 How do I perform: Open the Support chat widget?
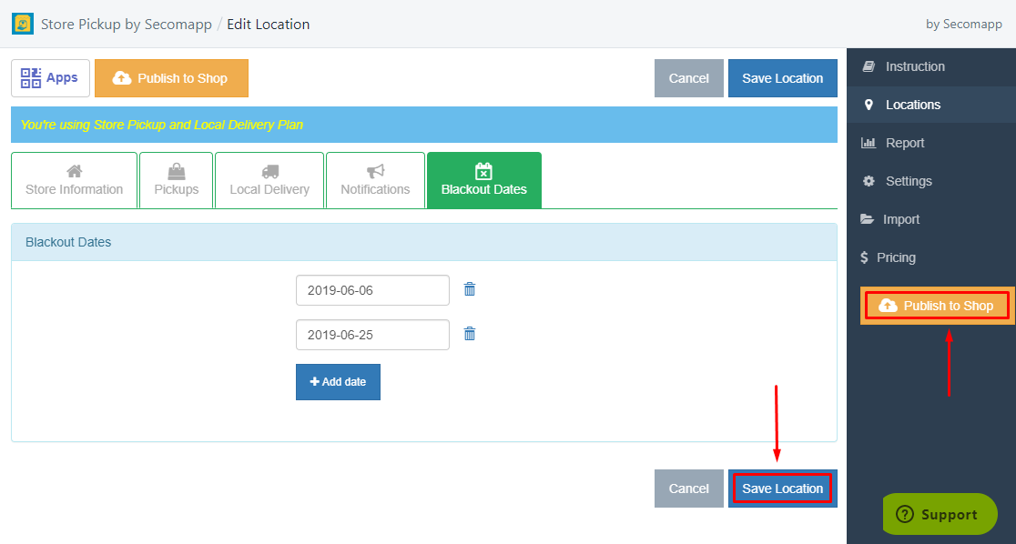pos(940,514)
